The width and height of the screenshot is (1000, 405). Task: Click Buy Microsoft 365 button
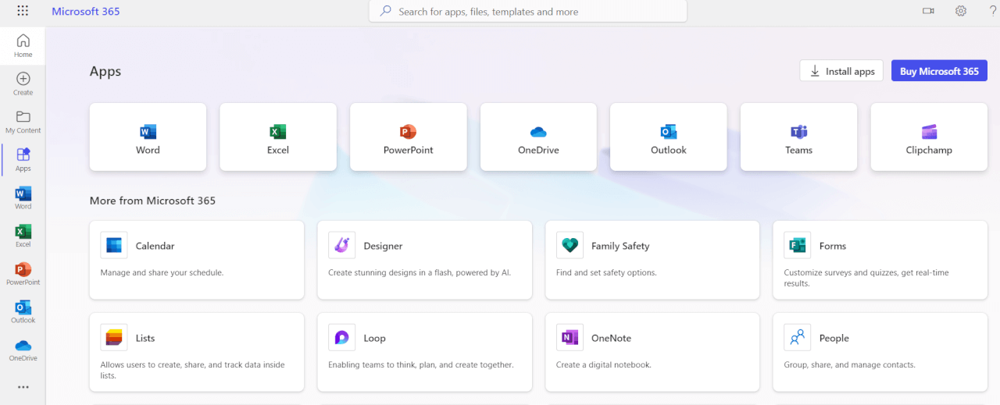tap(939, 71)
